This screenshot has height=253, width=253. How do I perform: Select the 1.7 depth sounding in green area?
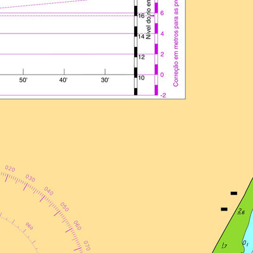pyautogui.click(x=225, y=245)
